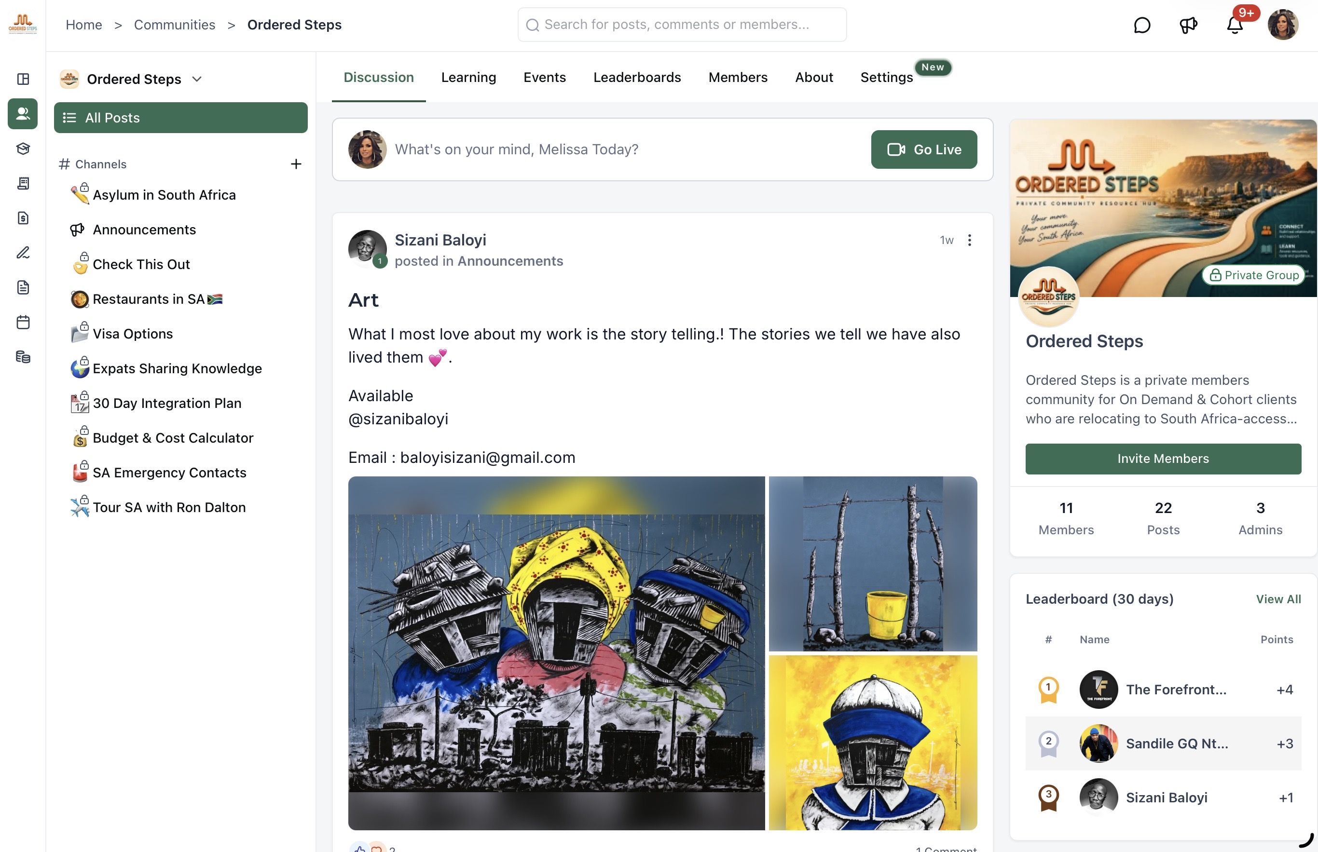Open 30 Day Integration Plan channel
Image resolution: width=1318 pixels, height=852 pixels.
click(166, 403)
